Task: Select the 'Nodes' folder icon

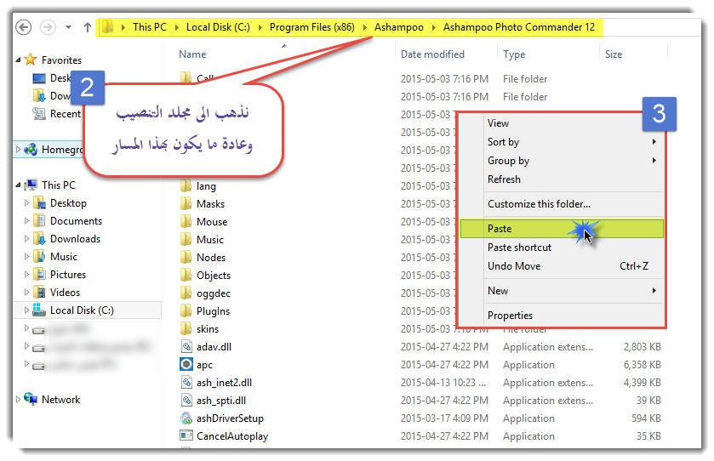Action: 186,257
